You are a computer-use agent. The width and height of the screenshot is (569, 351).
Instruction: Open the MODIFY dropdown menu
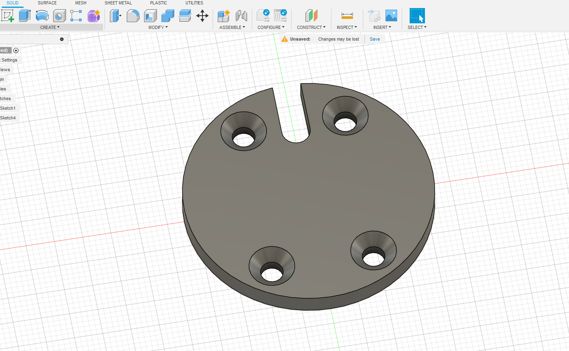[x=158, y=27]
